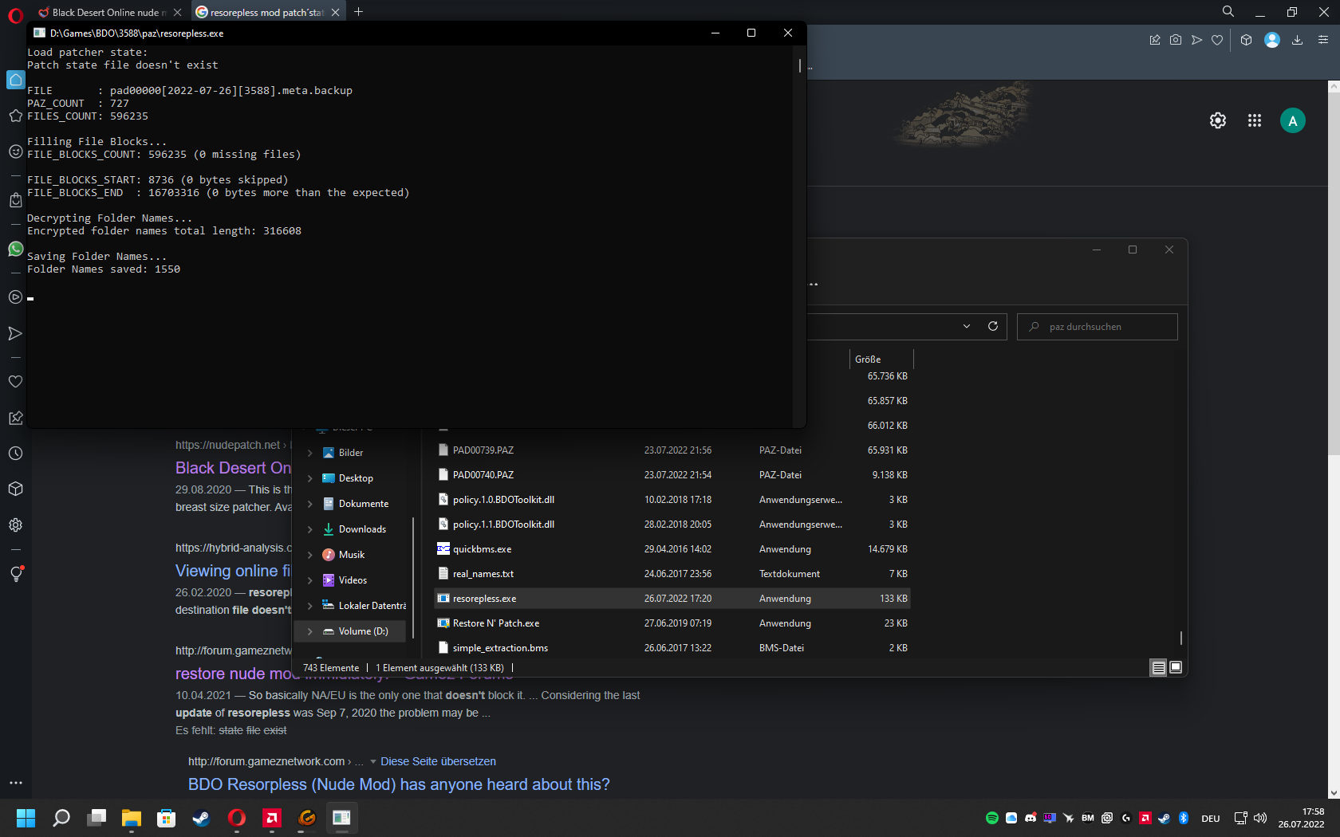The height and width of the screenshot is (837, 1340).
Task: Click the Opera sidebar extensions cube icon
Action: [x=15, y=489]
